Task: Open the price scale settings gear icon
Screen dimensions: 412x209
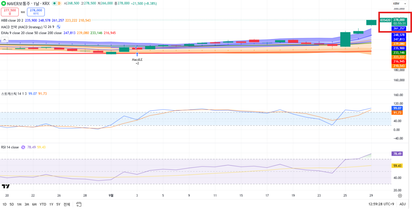Action: 400,195
